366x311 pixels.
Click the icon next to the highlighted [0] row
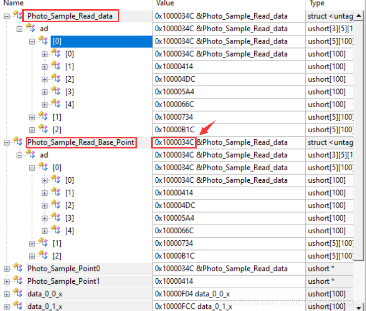tap(43, 40)
